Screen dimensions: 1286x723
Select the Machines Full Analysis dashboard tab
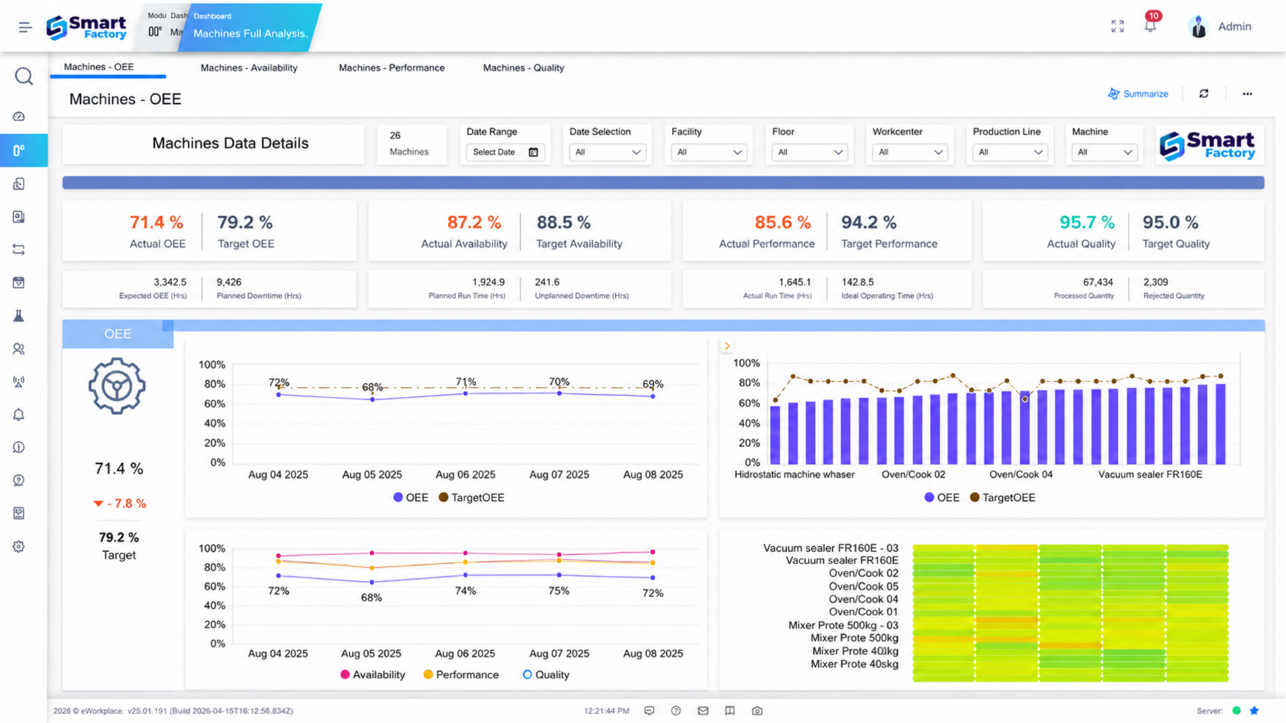[250, 27]
